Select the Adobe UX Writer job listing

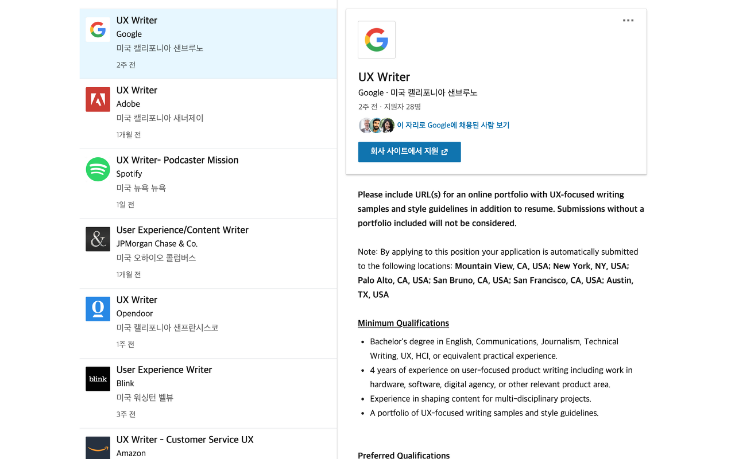coord(137,90)
